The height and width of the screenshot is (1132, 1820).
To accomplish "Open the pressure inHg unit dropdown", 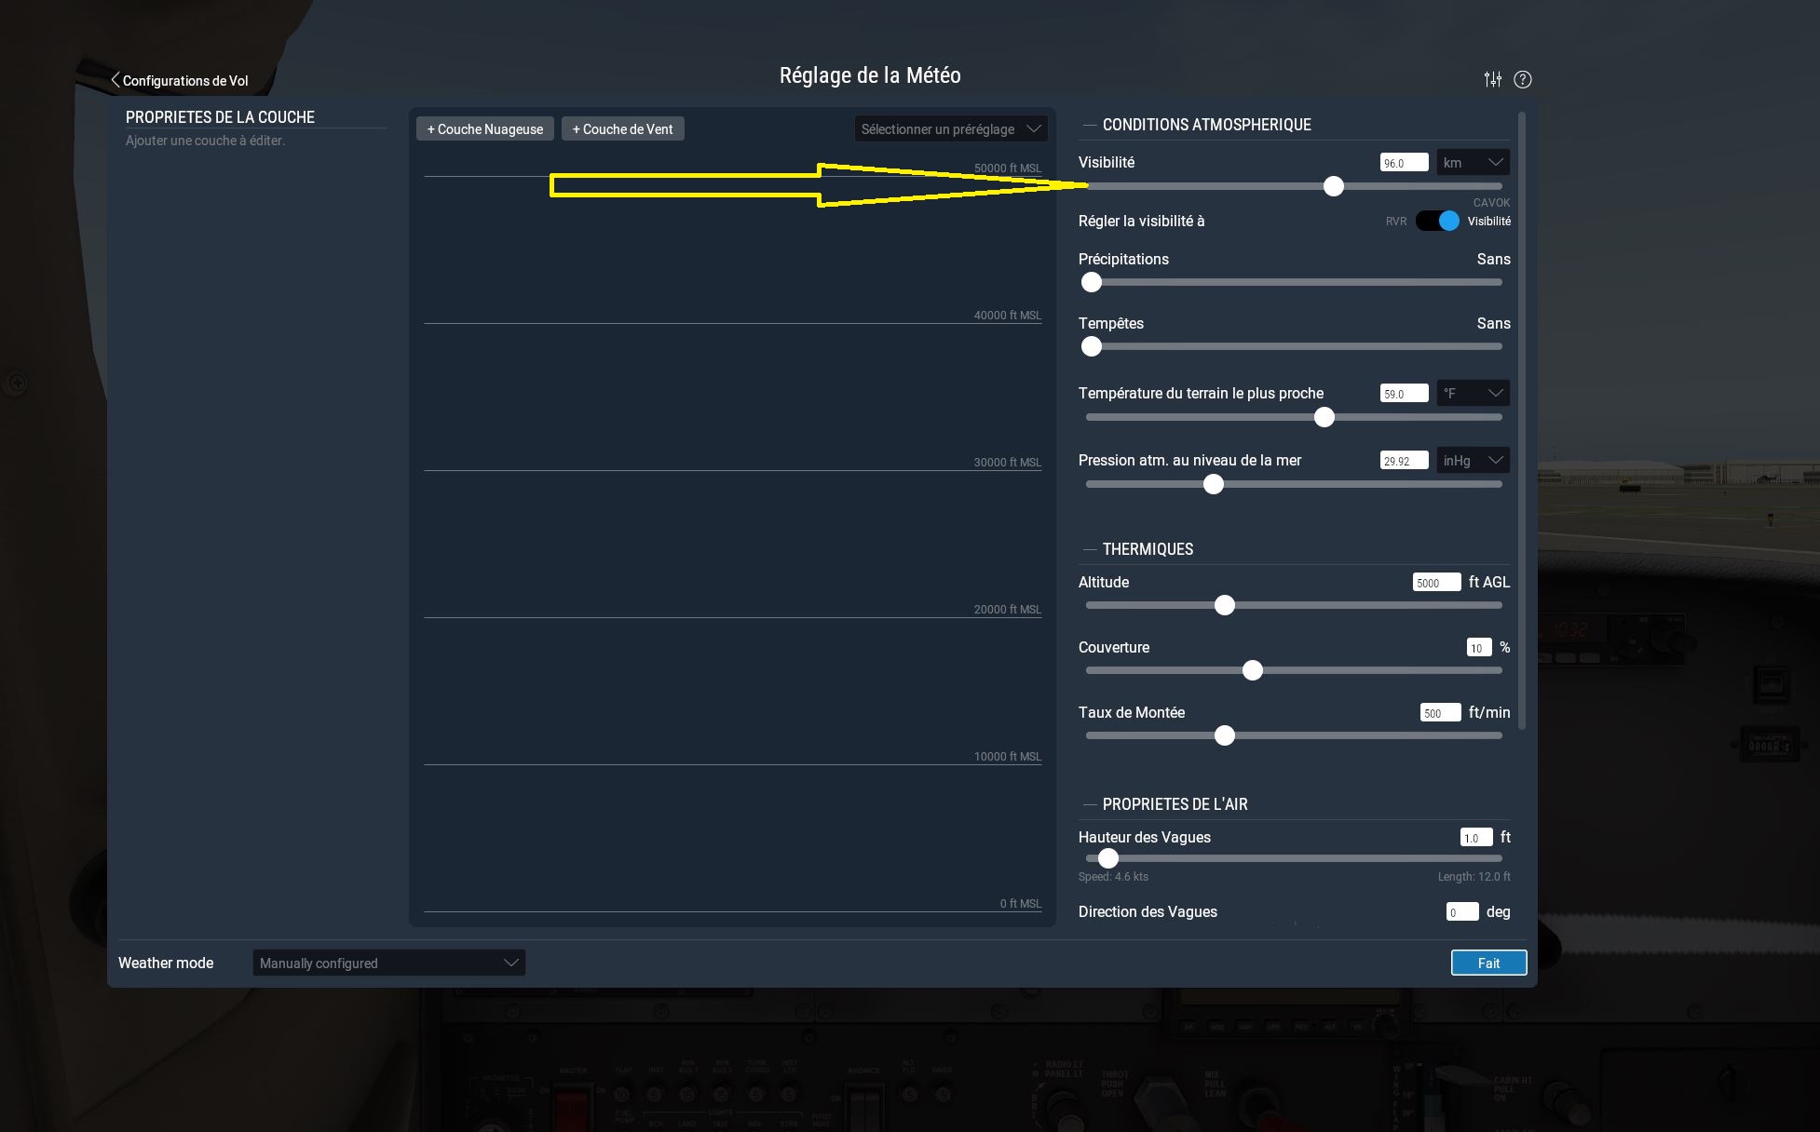I will tap(1473, 460).
